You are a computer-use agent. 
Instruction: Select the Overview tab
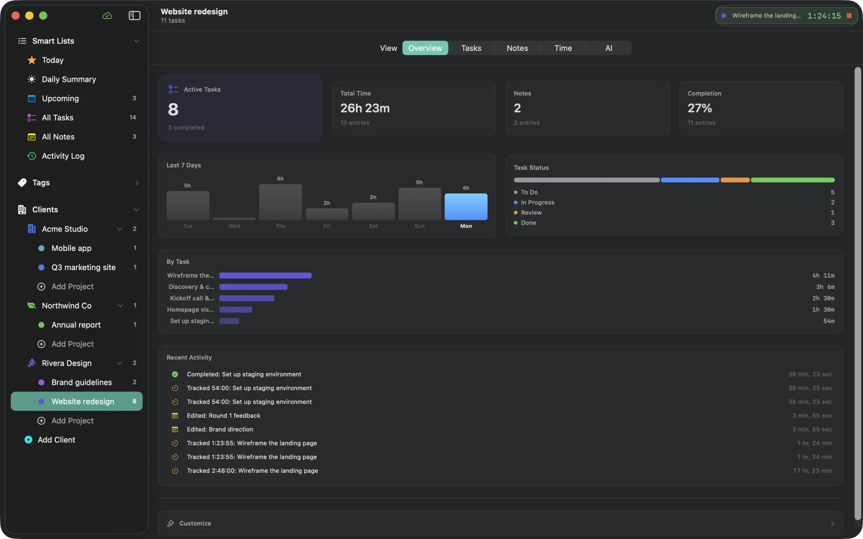(x=425, y=48)
